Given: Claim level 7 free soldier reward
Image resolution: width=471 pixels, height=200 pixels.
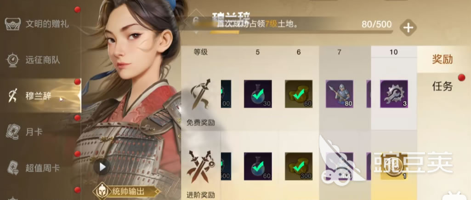Looking at the screenshot, I should pos(340,94).
